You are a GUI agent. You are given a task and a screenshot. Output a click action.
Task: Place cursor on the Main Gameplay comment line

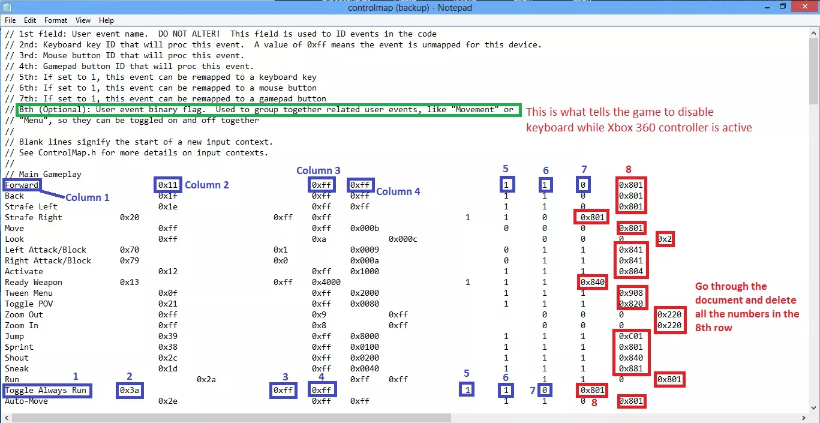43,174
